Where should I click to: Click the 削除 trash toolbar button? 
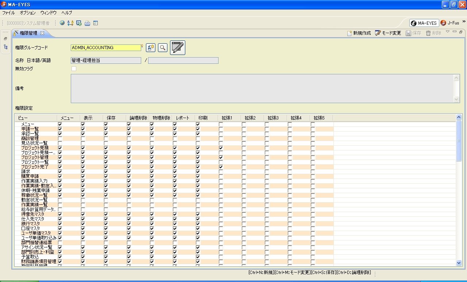coord(433,33)
